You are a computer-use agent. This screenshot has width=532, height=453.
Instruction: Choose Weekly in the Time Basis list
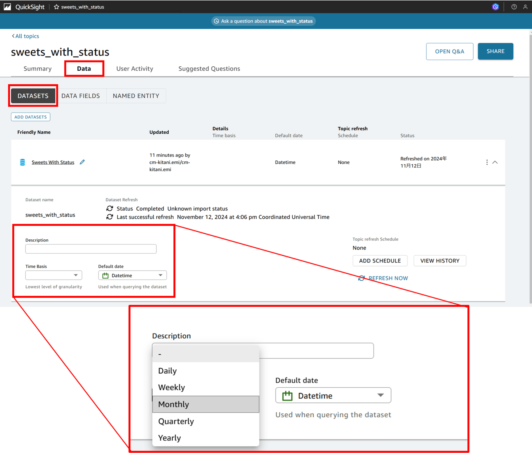click(206, 387)
